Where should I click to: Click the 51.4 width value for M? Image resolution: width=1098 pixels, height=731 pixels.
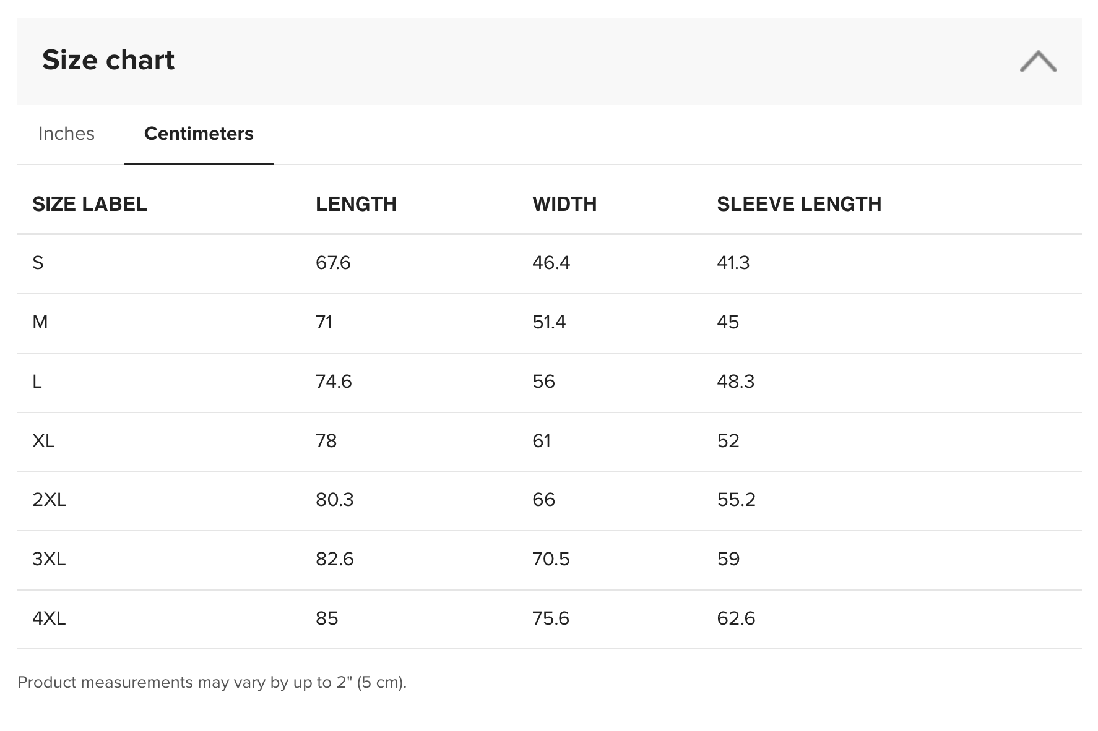(x=549, y=322)
